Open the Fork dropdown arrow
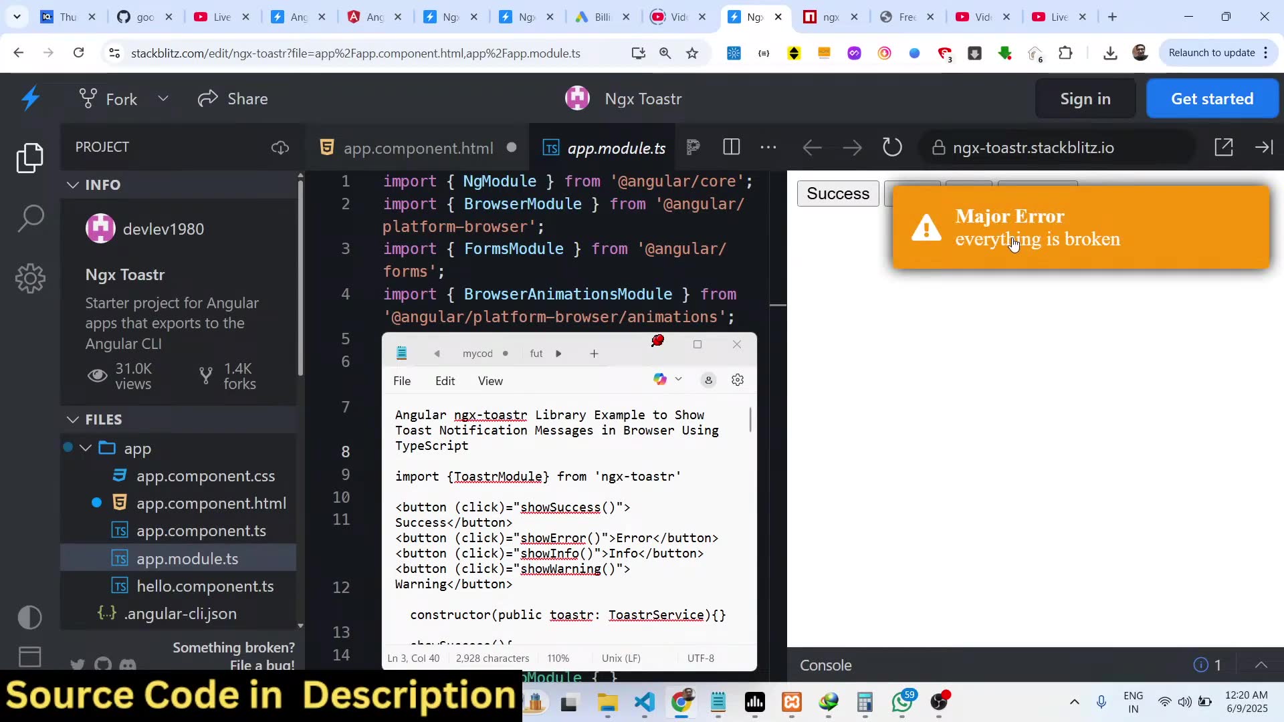Viewport: 1284px width, 722px height. (163, 99)
